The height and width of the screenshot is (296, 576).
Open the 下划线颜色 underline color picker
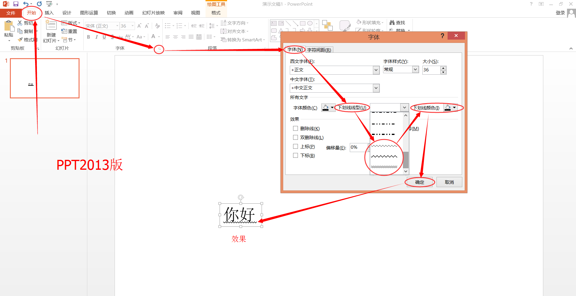[x=451, y=107]
